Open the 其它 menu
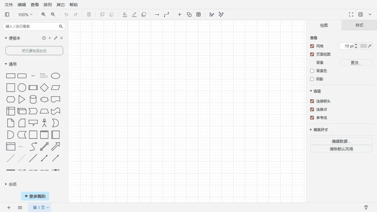This screenshot has width=377, height=212. 61,5
